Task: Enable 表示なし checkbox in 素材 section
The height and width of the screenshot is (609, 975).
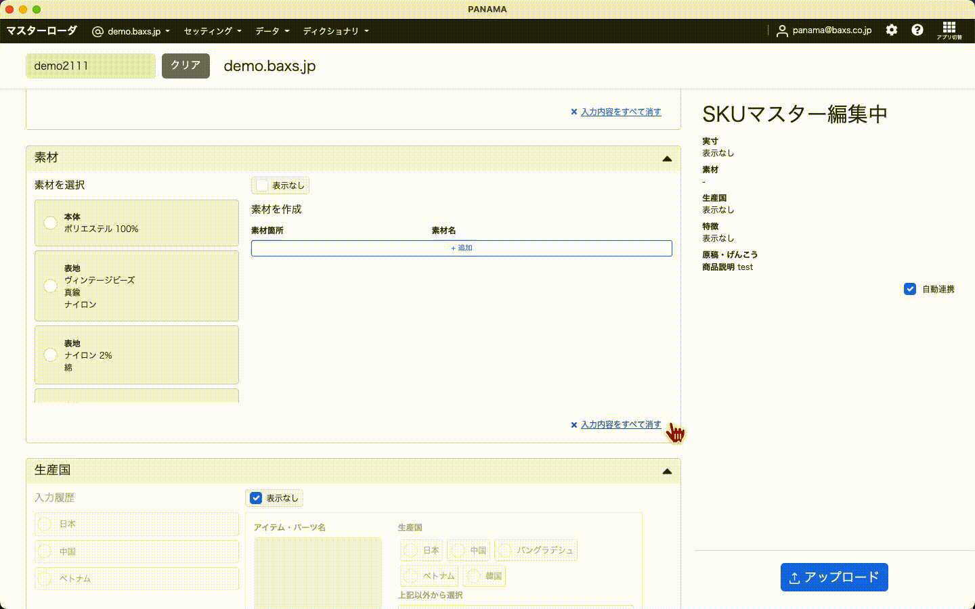Action: (x=262, y=185)
